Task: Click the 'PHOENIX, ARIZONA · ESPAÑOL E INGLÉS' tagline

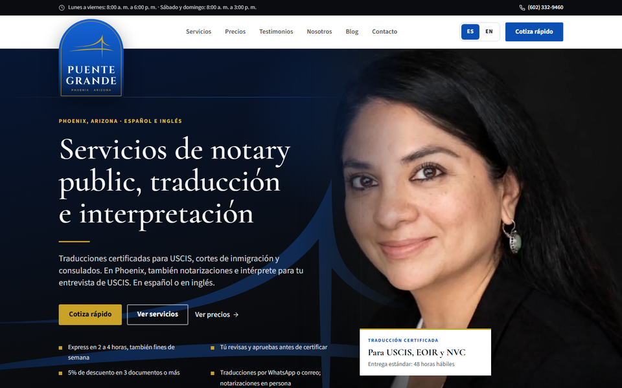Action: click(121, 121)
